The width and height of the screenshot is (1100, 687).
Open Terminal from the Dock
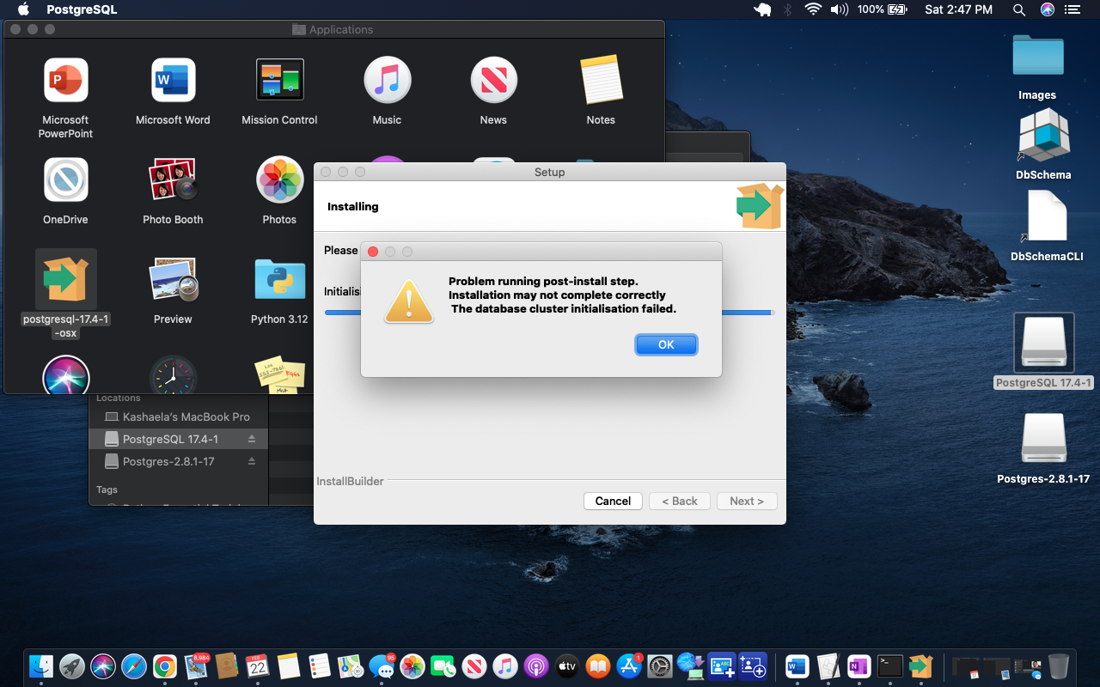click(889, 666)
